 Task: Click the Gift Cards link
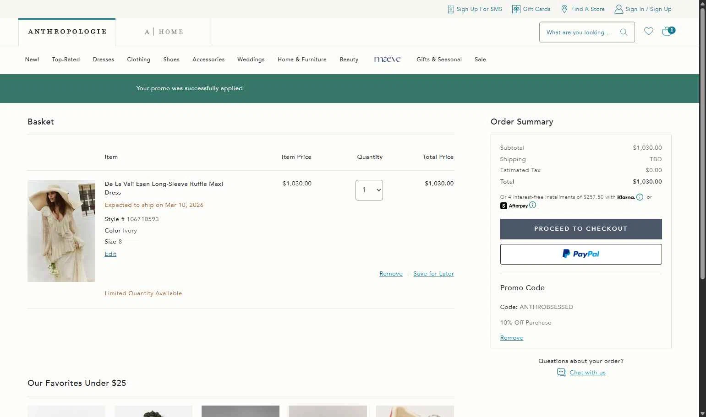(x=537, y=9)
